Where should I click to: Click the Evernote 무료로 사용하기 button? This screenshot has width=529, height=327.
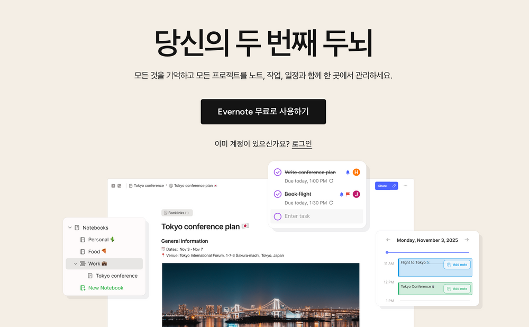pyautogui.click(x=263, y=112)
